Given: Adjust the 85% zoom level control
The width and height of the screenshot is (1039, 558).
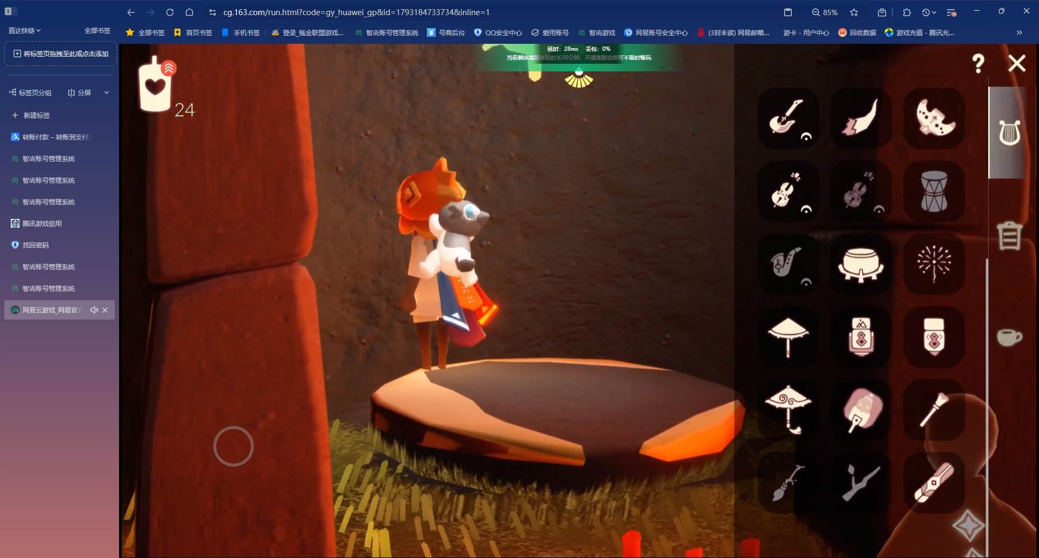Looking at the screenshot, I should 825,12.
